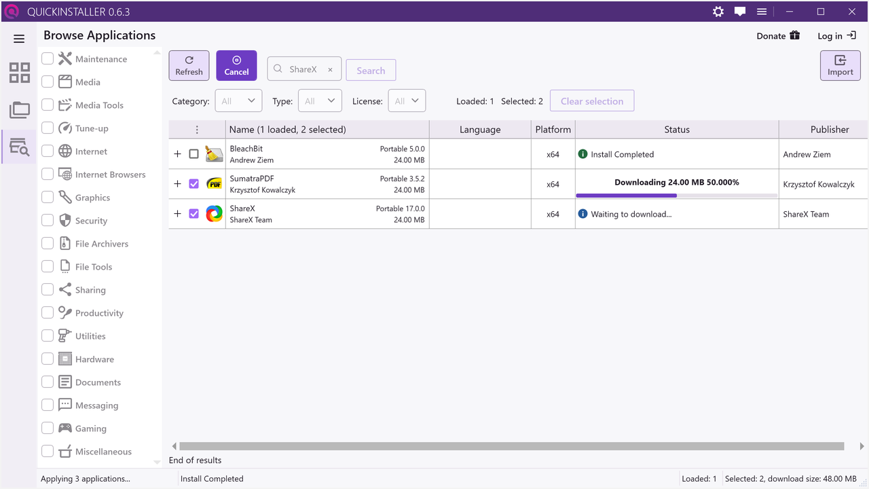Open the column options dots menu
The width and height of the screenshot is (869, 489).
click(x=197, y=130)
